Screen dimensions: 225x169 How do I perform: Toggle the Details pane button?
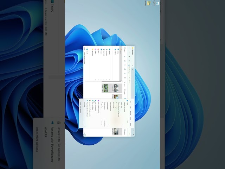pos(124,132)
